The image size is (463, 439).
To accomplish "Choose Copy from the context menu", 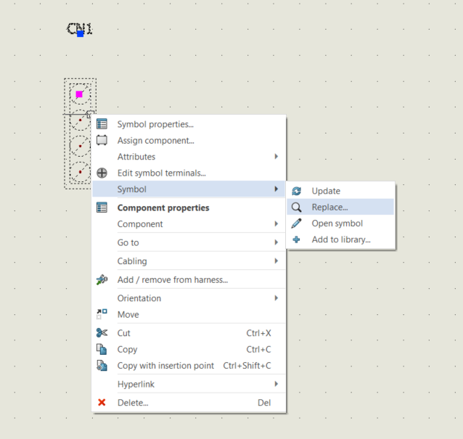I will point(189,349).
